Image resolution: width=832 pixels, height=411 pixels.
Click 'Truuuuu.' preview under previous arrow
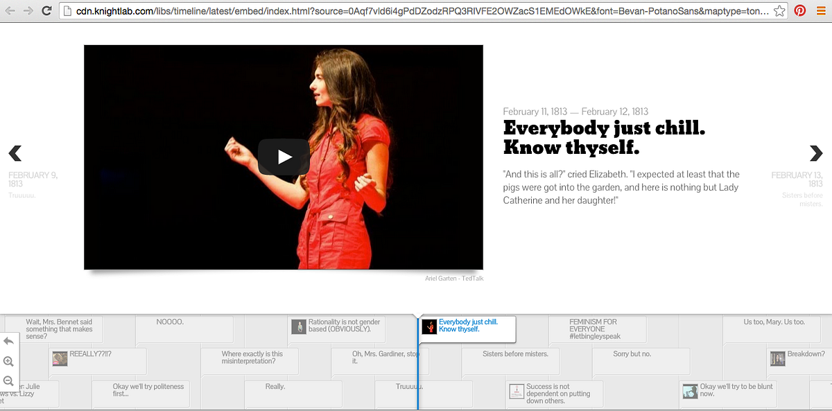click(21, 195)
